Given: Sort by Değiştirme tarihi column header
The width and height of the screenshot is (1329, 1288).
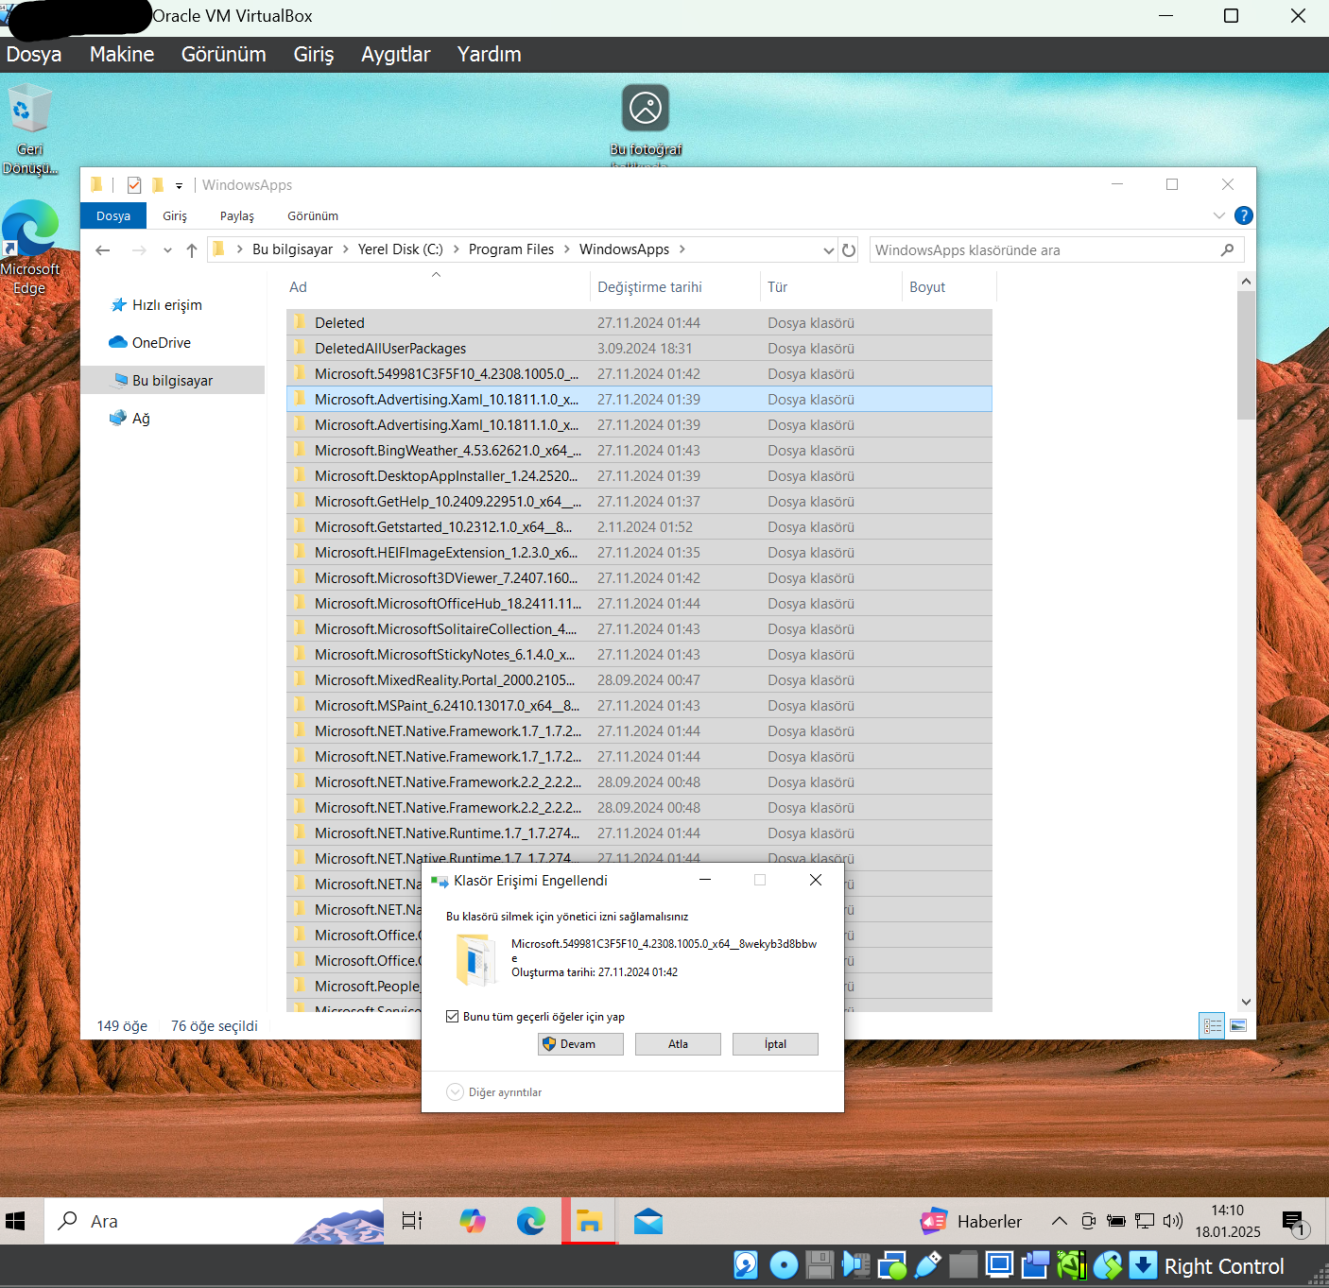Looking at the screenshot, I should click(649, 287).
